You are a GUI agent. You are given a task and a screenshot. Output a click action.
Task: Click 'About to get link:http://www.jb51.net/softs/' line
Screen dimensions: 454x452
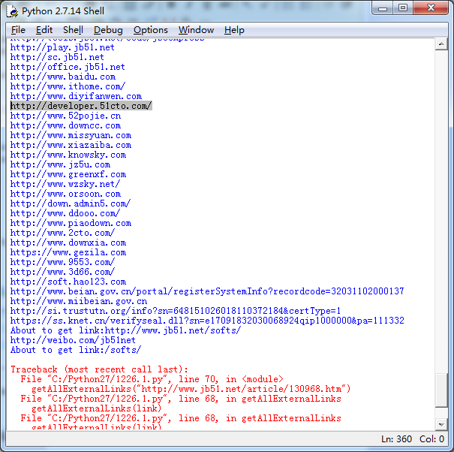tap(125, 330)
